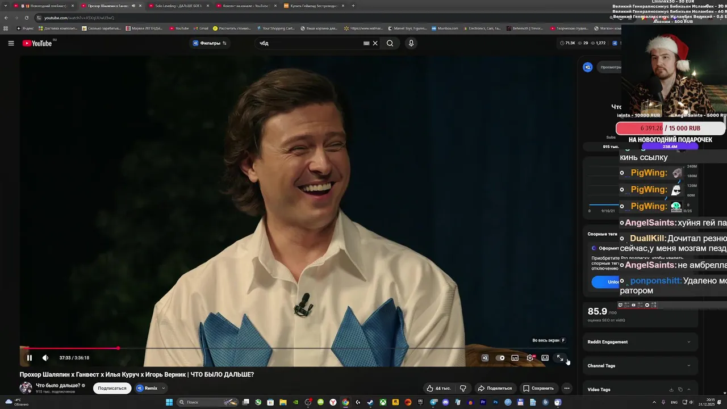The image size is (727, 409).
Task: Open the player settings gear
Action: point(530,358)
